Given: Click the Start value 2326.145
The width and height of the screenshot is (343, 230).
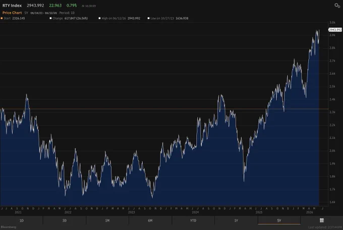Looking at the screenshot, I should point(19,18).
